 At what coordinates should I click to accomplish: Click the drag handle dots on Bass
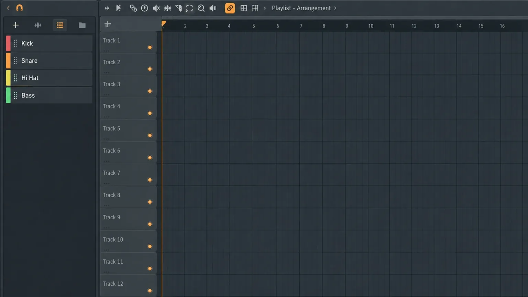point(15,95)
